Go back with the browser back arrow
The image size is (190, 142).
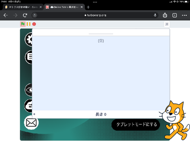click(x=6, y=15)
